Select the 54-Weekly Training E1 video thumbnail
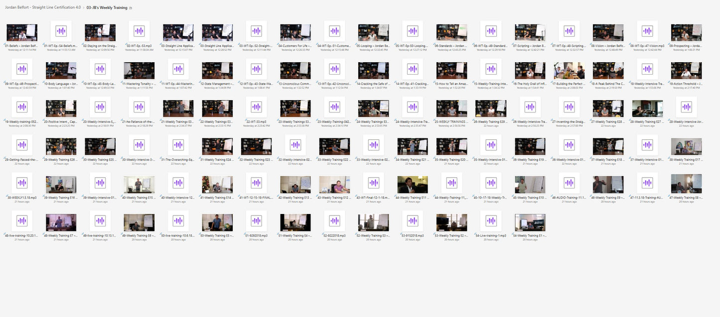This screenshot has width=720, height=317. pos(530,222)
